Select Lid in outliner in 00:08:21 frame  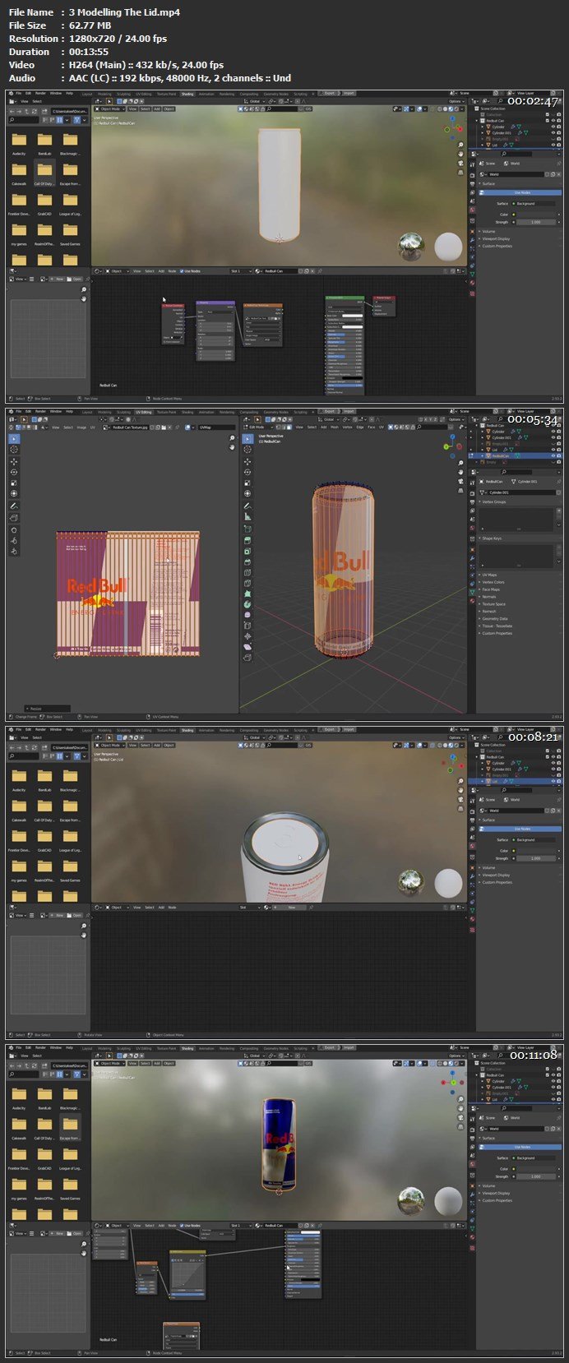496,782
